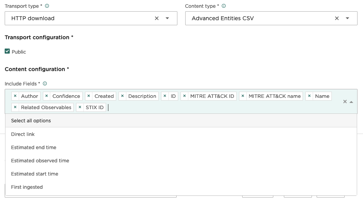363x200 pixels.
Task: Remove the MITRE ATT&CK ID tag
Action: [184, 96]
